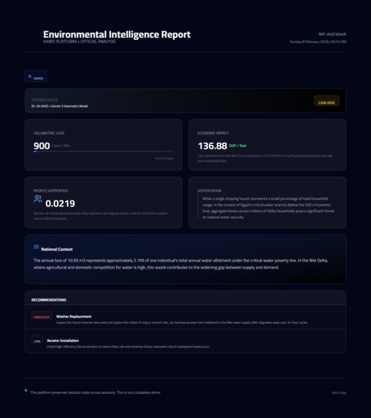Click the VOLUMETRIC LOSS label
Screen dimensions: 371x418
pos(49,133)
